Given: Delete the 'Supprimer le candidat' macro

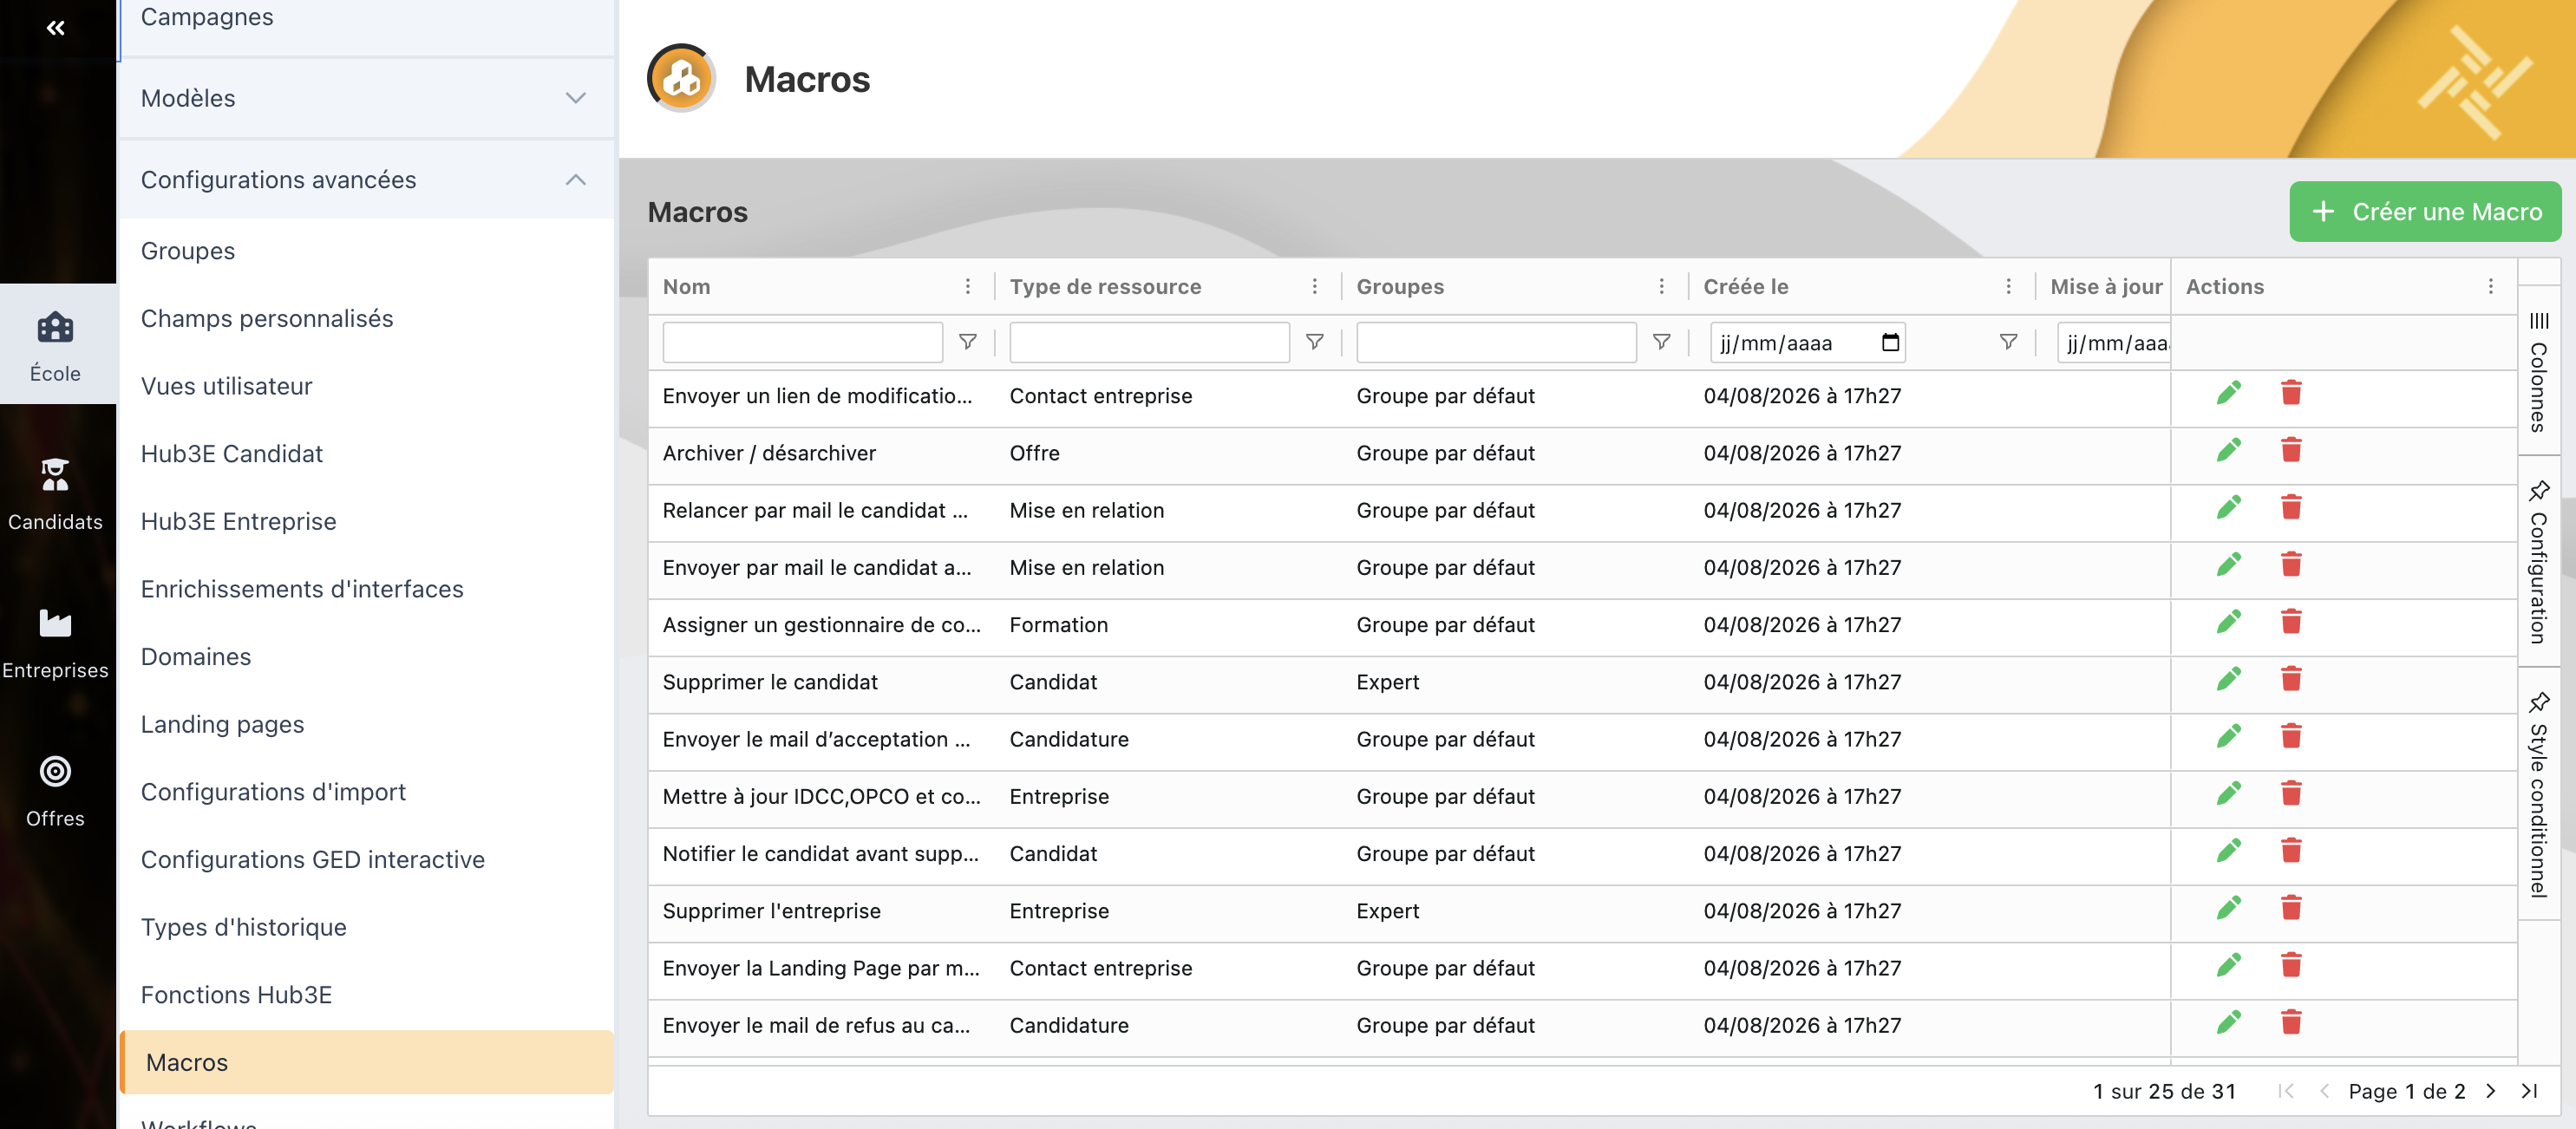Looking at the screenshot, I should (2291, 680).
